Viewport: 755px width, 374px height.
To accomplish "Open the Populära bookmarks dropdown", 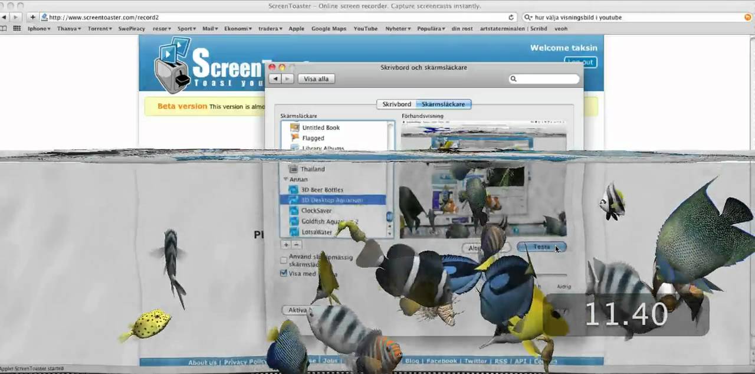I will (x=431, y=28).
